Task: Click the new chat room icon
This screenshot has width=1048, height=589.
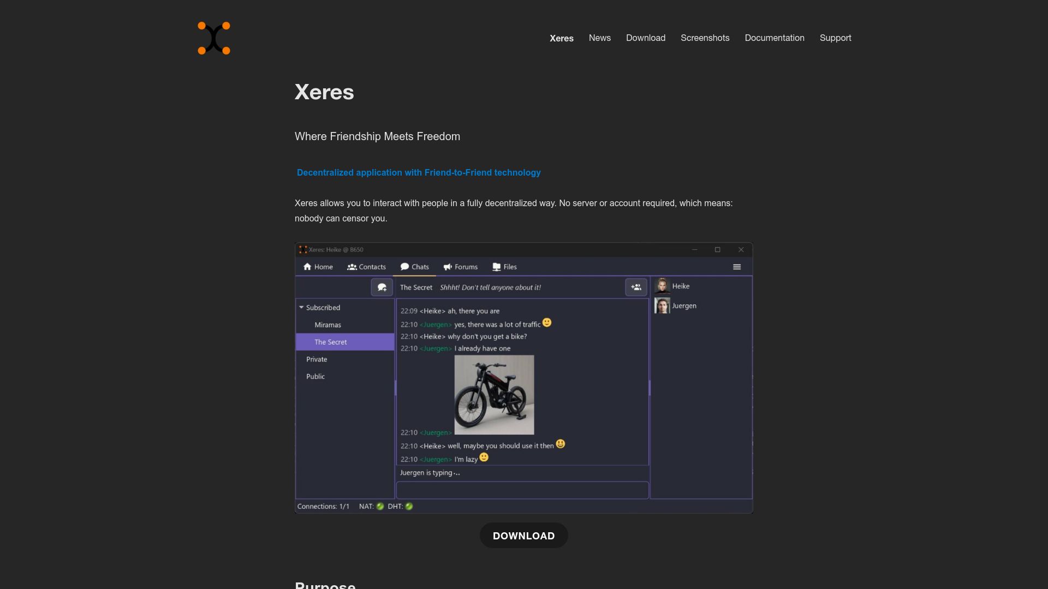Action: [x=382, y=287]
